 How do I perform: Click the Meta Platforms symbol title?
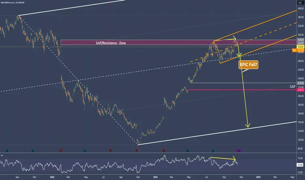12,3
